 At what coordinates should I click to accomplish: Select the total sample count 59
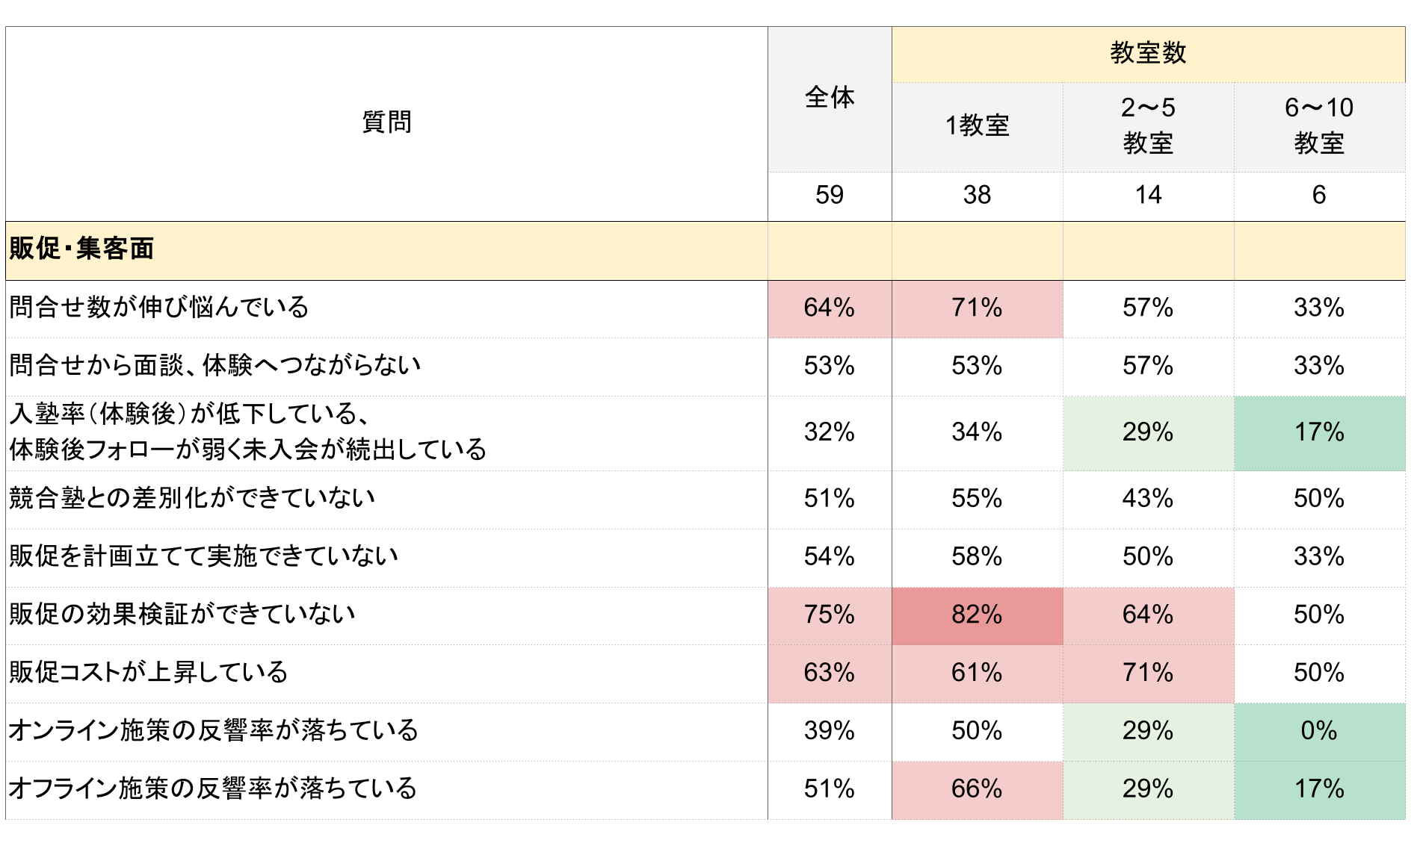(830, 196)
